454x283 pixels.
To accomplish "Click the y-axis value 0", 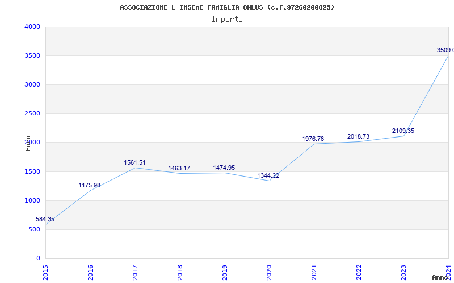I will click(38, 259).
